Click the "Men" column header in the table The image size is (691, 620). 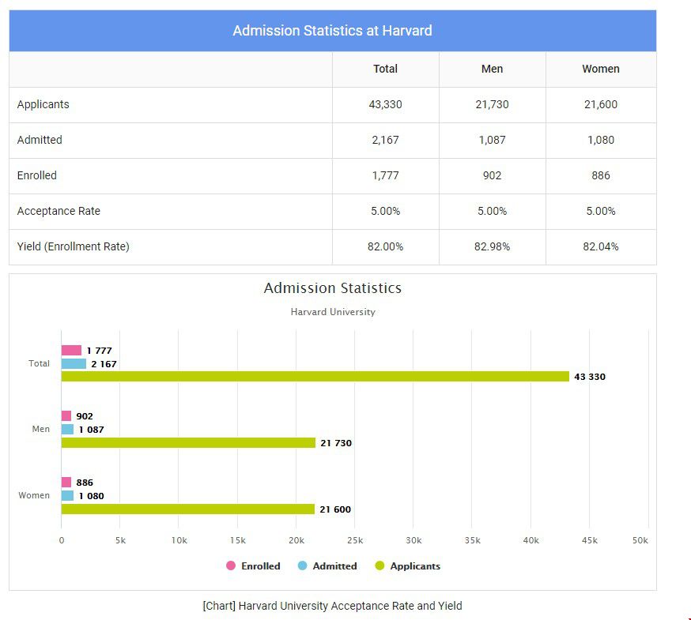point(492,69)
